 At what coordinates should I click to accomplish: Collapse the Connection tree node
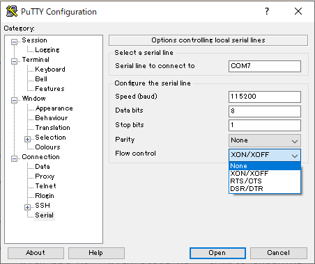pos(14,158)
